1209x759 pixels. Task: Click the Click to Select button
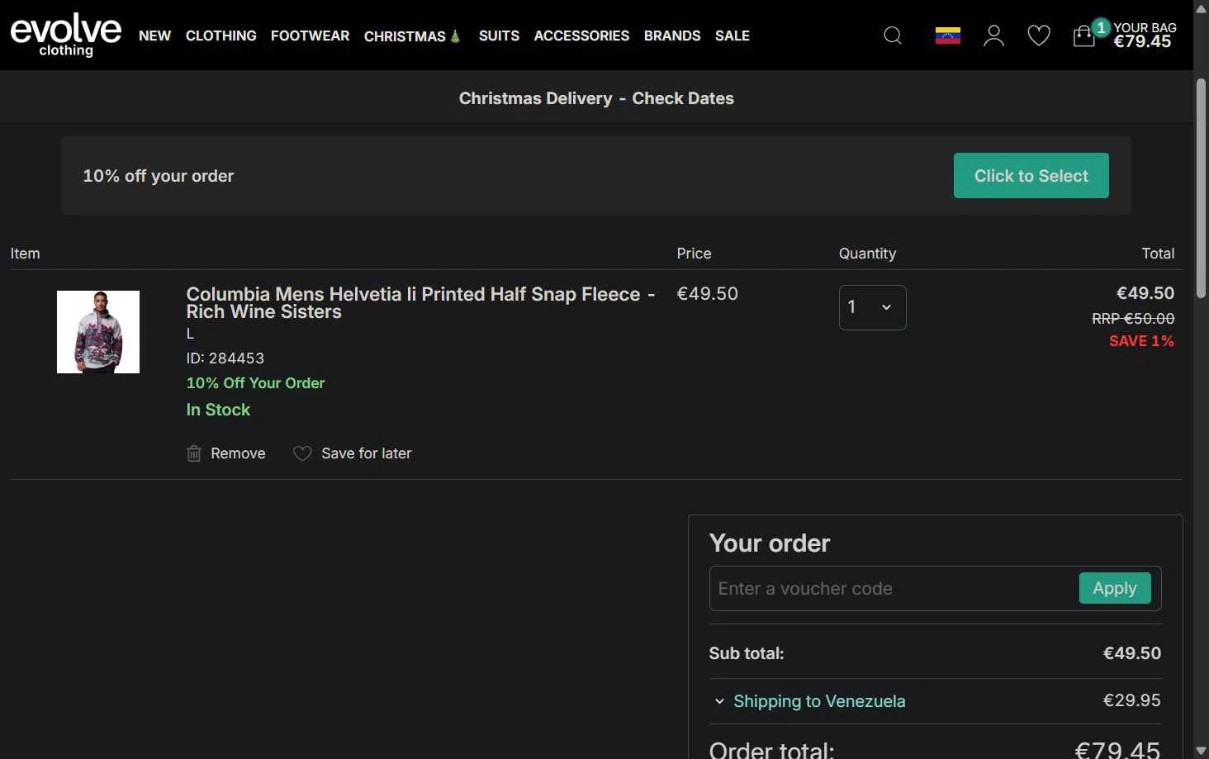pos(1031,175)
